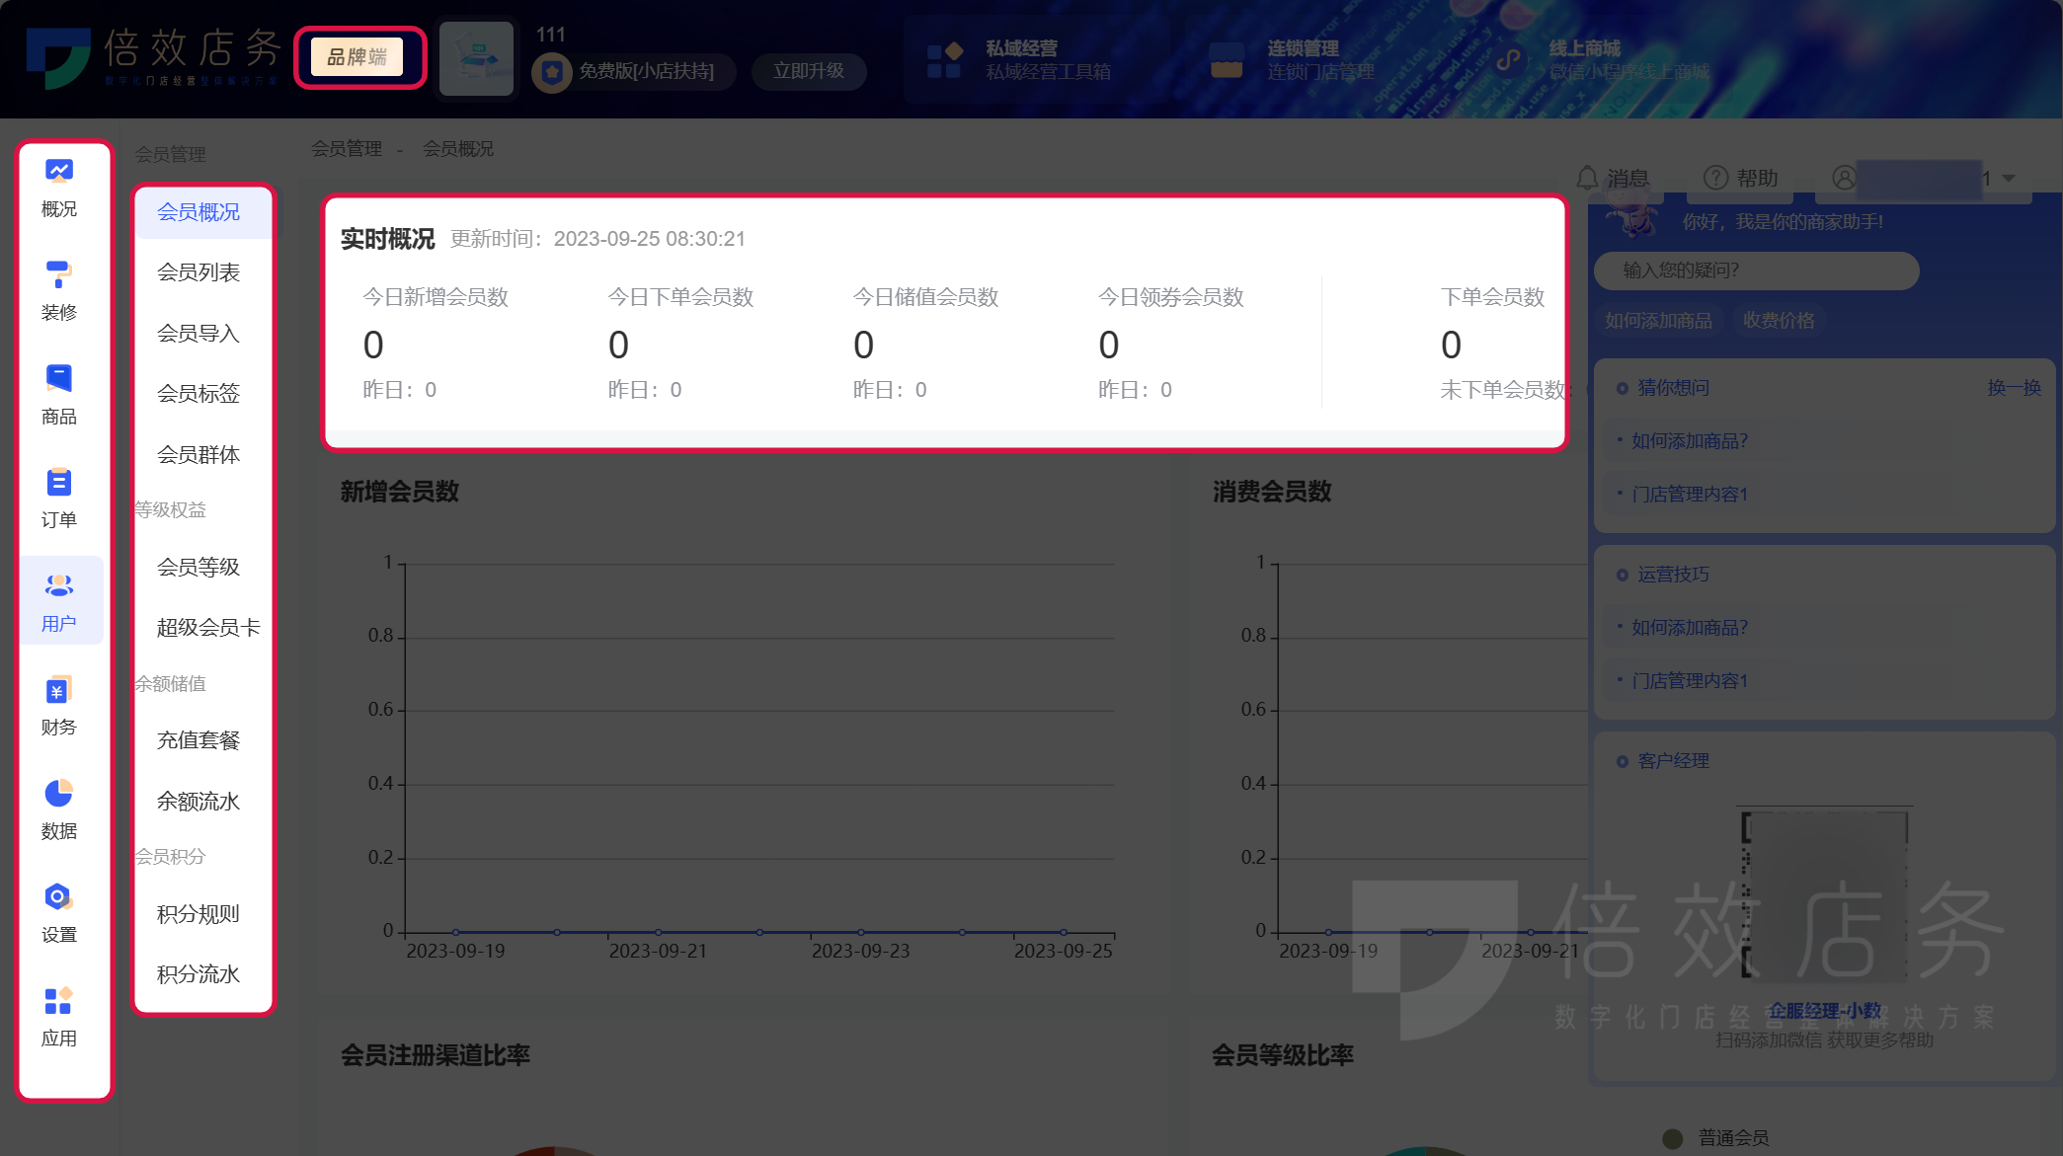Viewport: 2063px width, 1156px height.
Task: Click the 消息 notification bell
Action: click(1612, 179)
